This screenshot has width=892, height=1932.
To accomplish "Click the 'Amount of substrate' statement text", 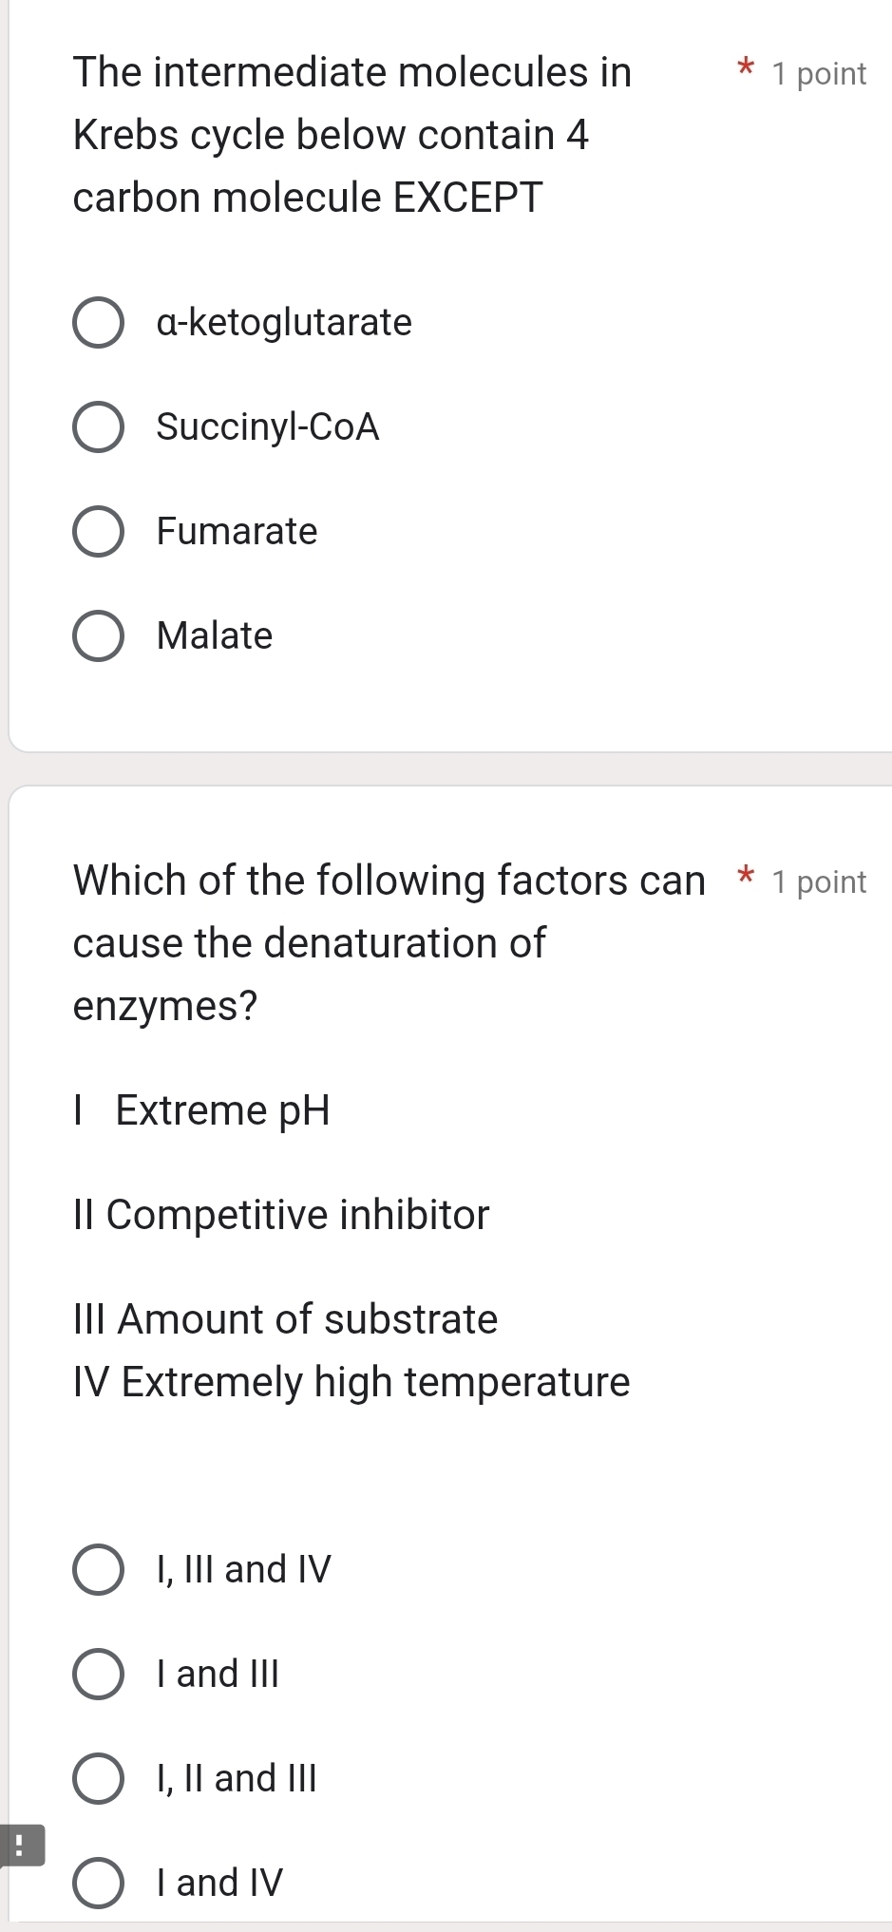I will (285, 1318).
